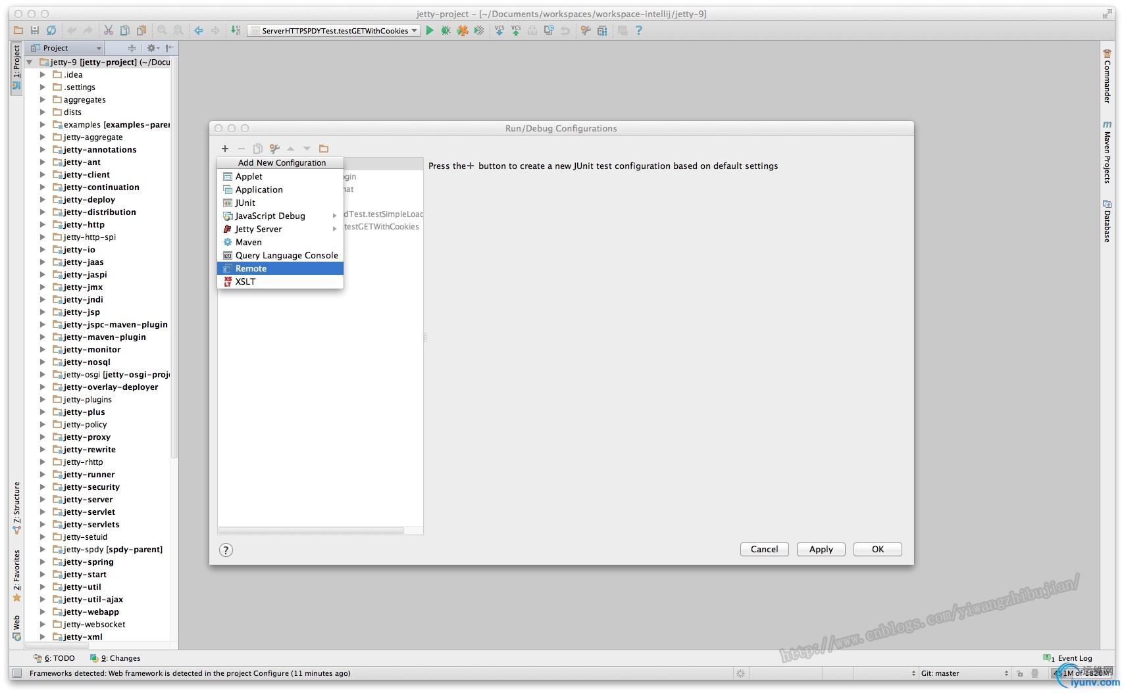Click the Project panel gear settings icon

coord(151,48)
